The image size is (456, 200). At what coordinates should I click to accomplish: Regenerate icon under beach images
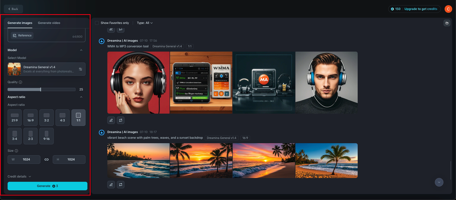click(x=121, y=185)
